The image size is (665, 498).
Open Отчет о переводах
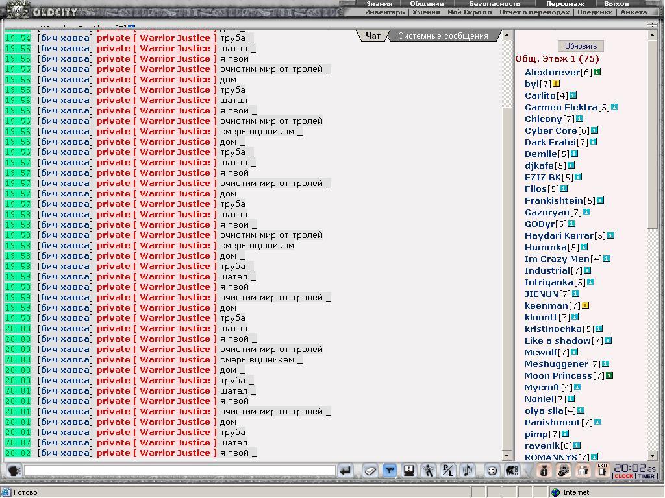tap(534, 12)
